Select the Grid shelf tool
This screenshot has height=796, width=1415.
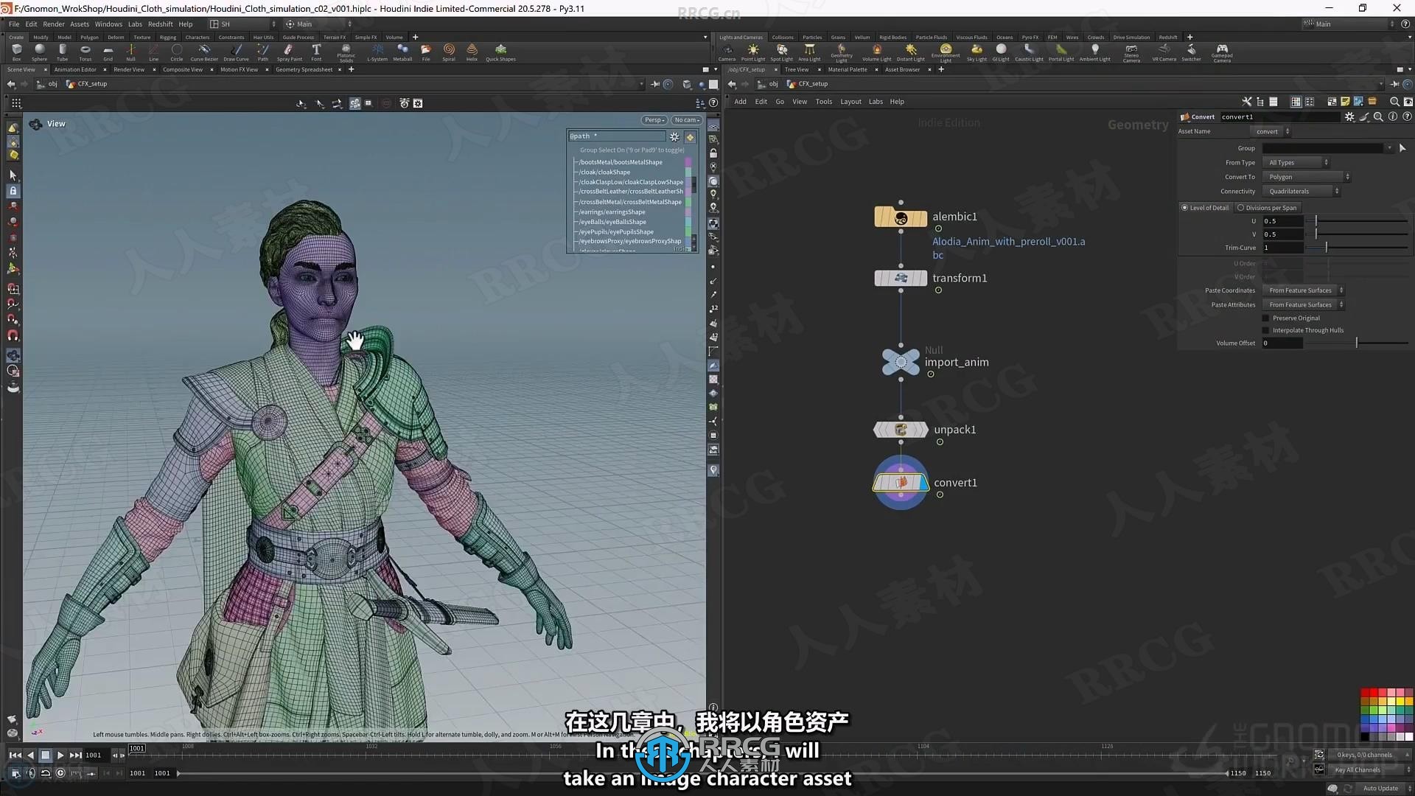108,52
